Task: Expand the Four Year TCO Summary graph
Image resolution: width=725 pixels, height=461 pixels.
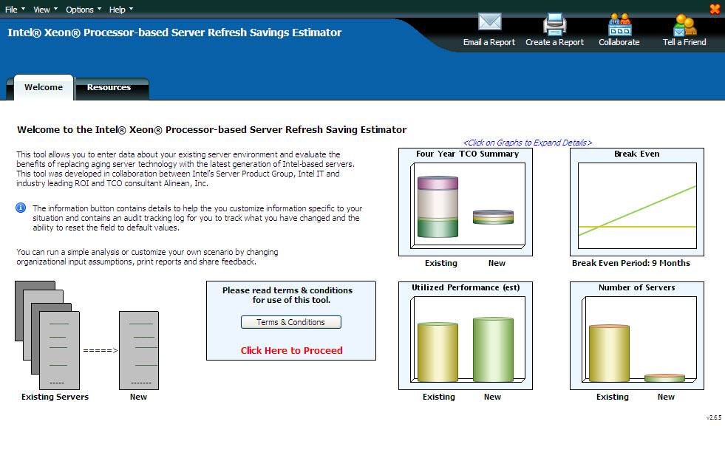Action: 466,202
